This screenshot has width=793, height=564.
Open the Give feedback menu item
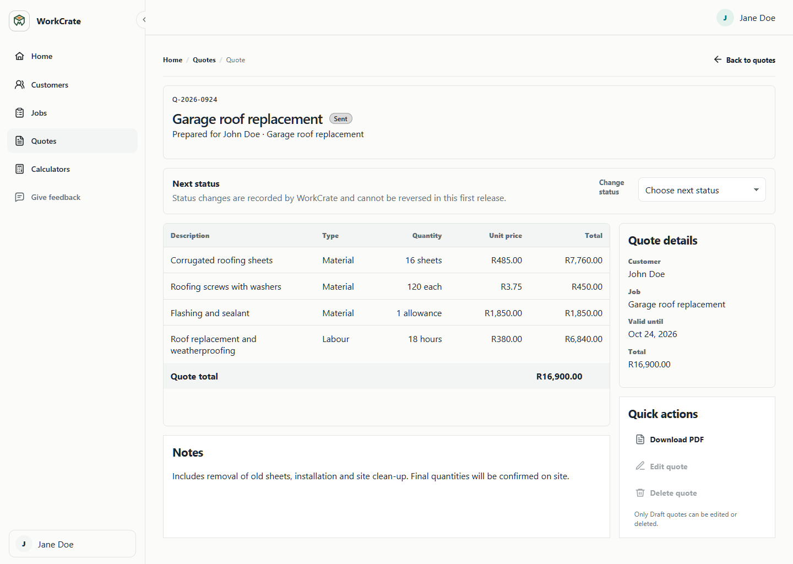72,197
